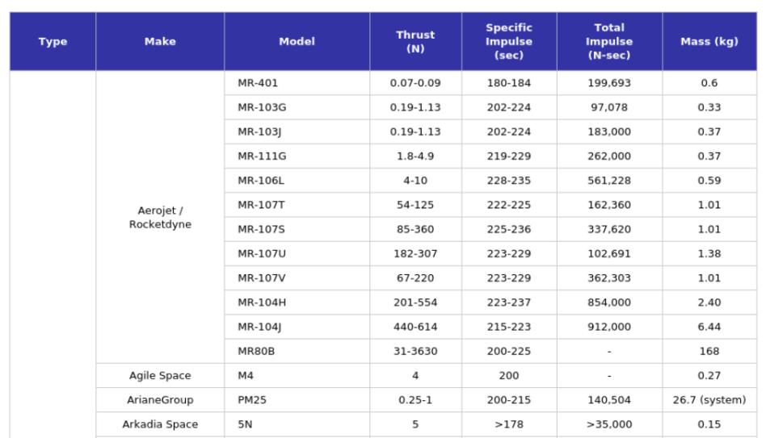This screenshot has width=766, height=438.
Task: Click the PM25 model cell
Action: tap(252, 400)
